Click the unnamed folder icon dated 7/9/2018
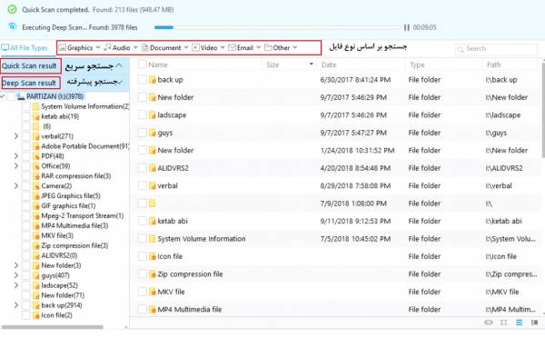The width and height of the screenshot is (545, 338). 153,204
